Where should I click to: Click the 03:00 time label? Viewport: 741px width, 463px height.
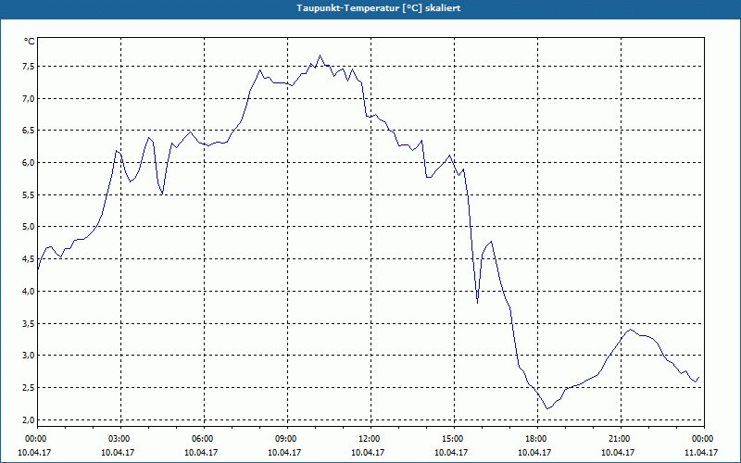pyautogui.click(x=120, y=439)
